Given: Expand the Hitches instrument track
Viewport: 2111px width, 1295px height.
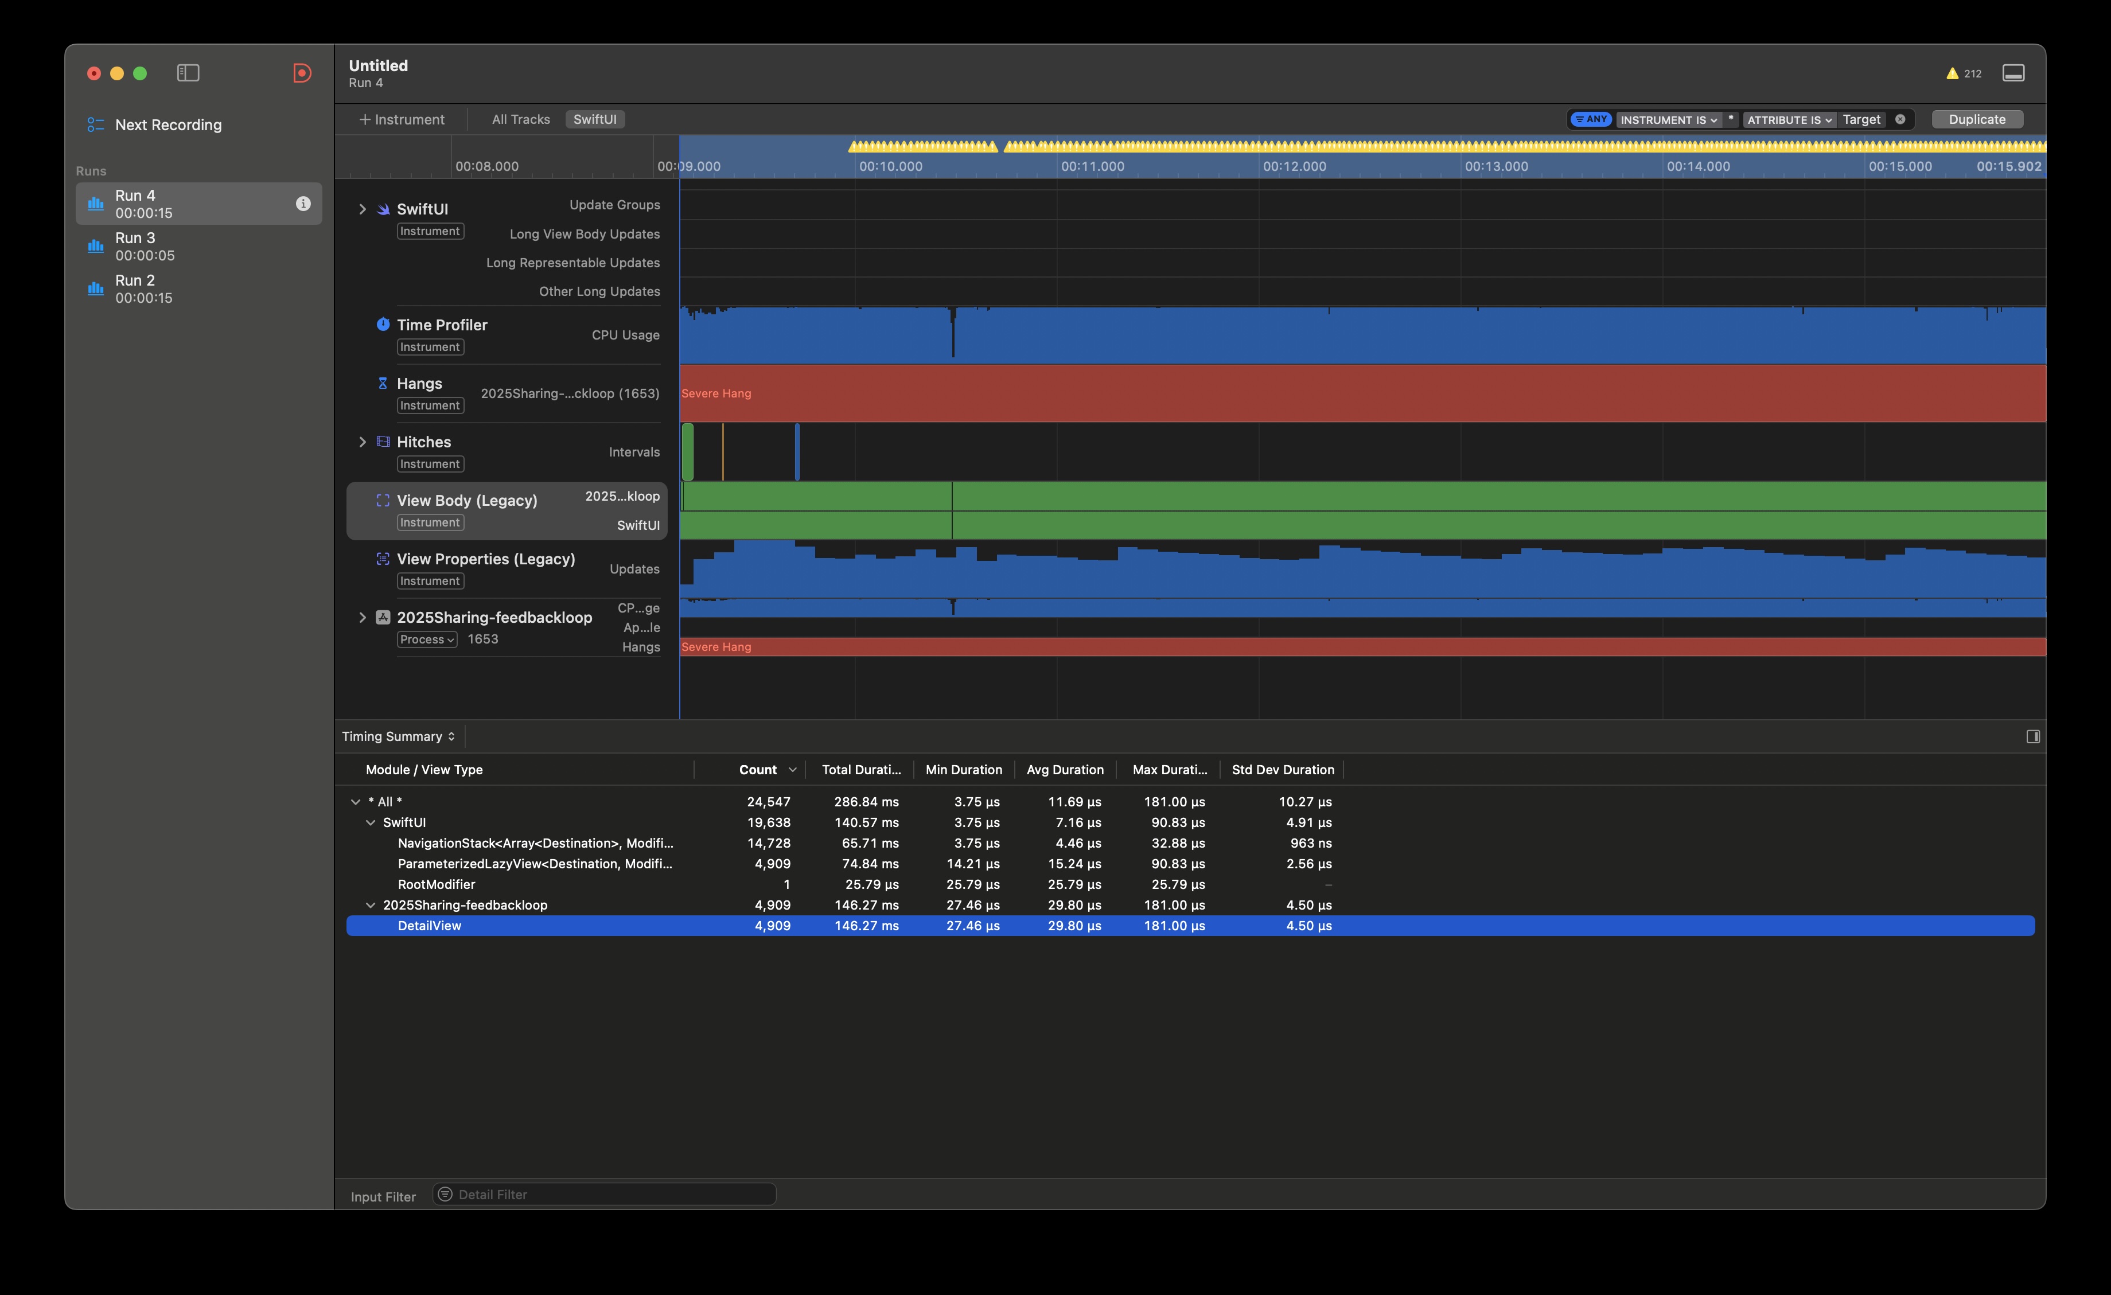Looking at the screenshot, I should point(363,442).
